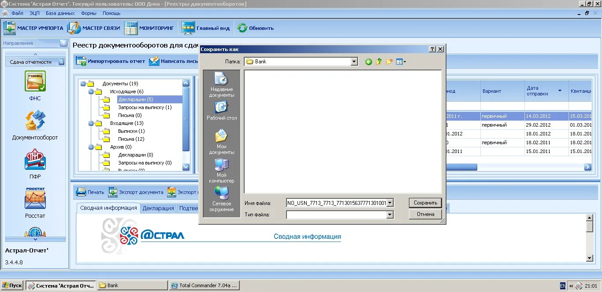Screen dimensions: 602x292
Task: Select the row dated 29.02.2012
Action: coord(518,125)
